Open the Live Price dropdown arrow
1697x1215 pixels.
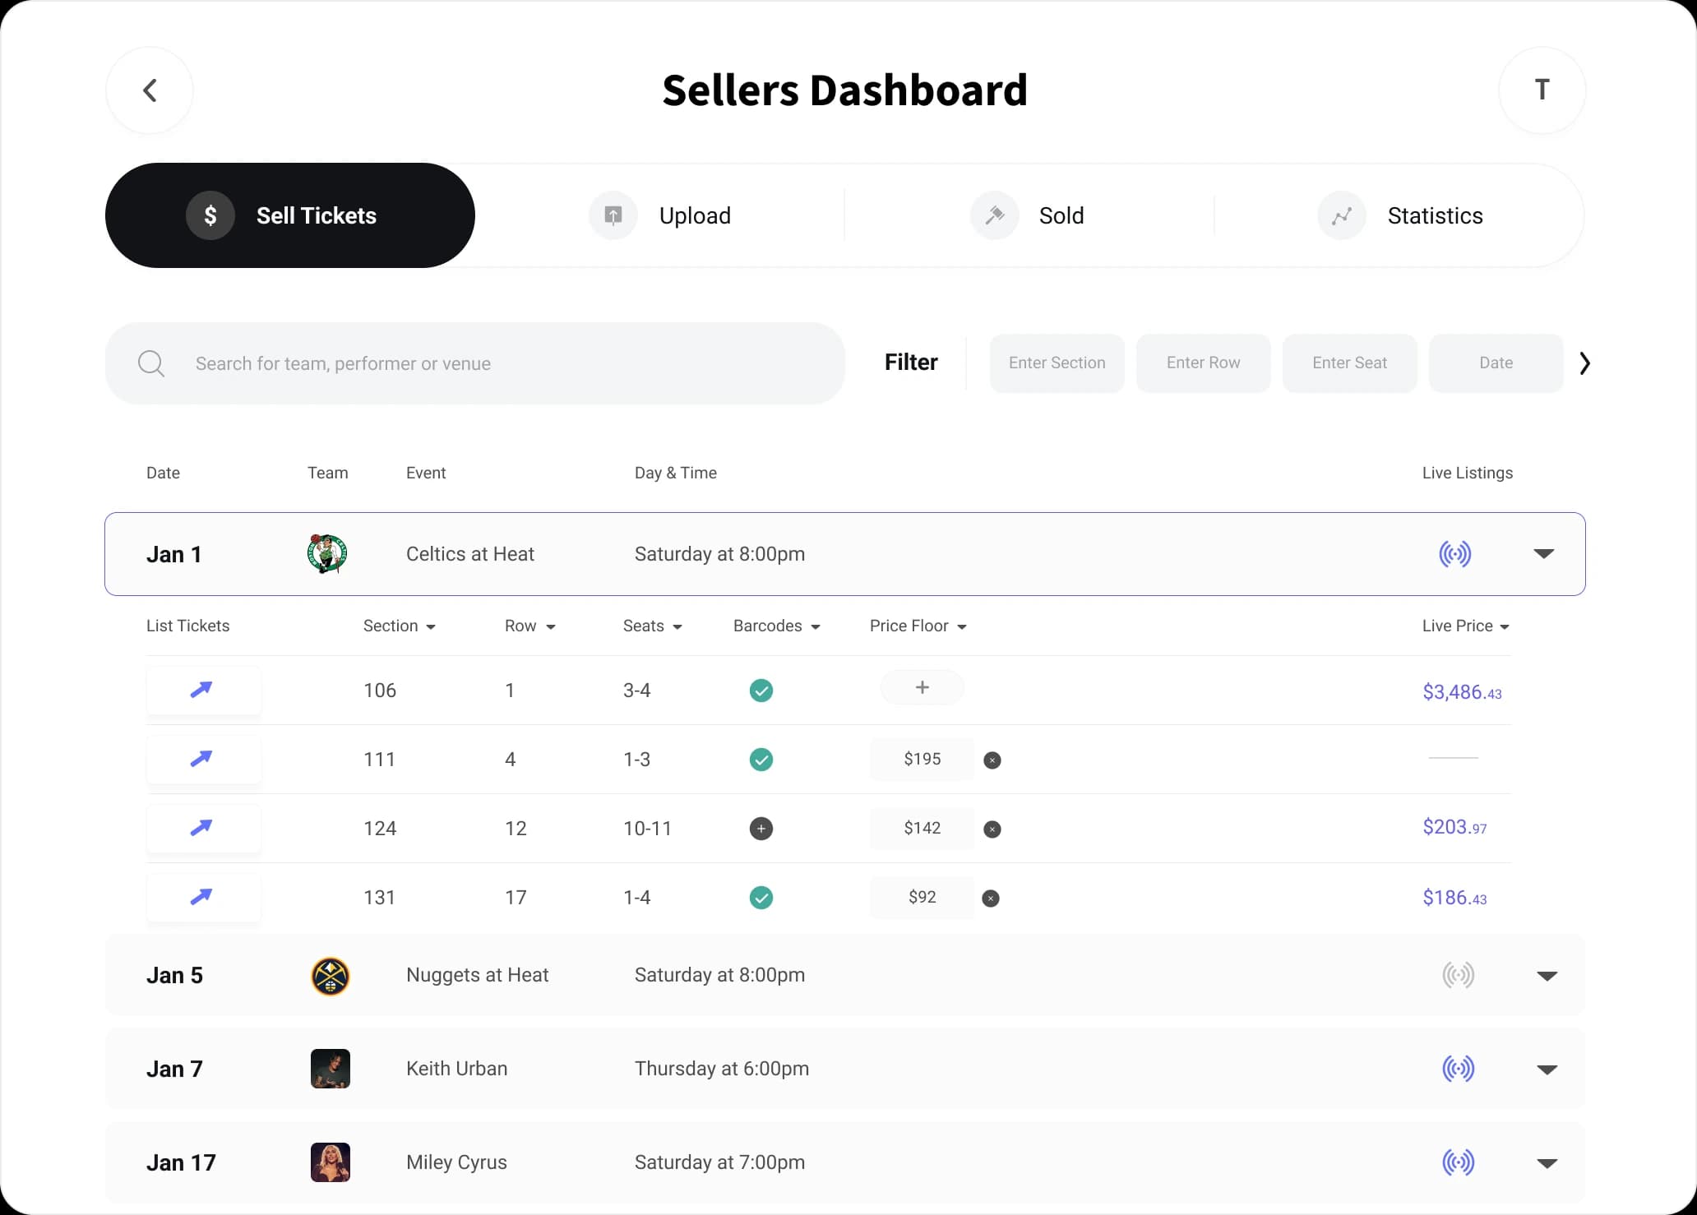(1505, 626)
